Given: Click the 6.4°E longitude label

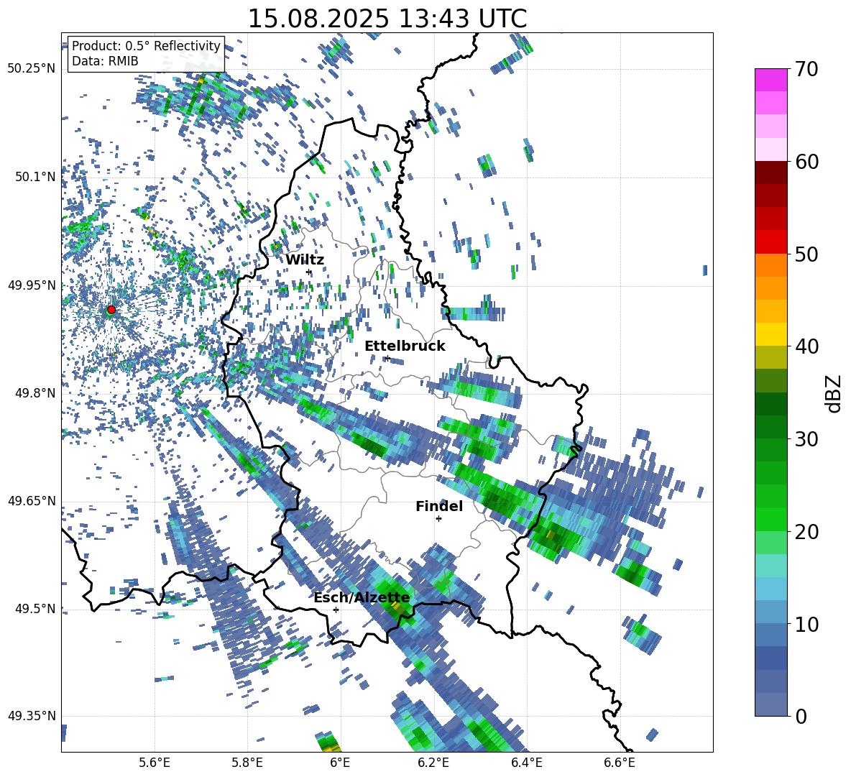Looking at the screenshot, I should (526, 763).
